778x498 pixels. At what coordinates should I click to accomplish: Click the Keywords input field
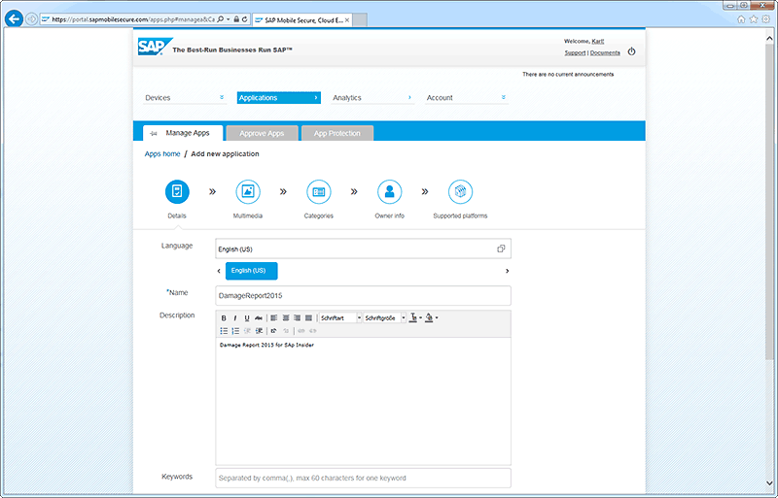coord(363,478)
